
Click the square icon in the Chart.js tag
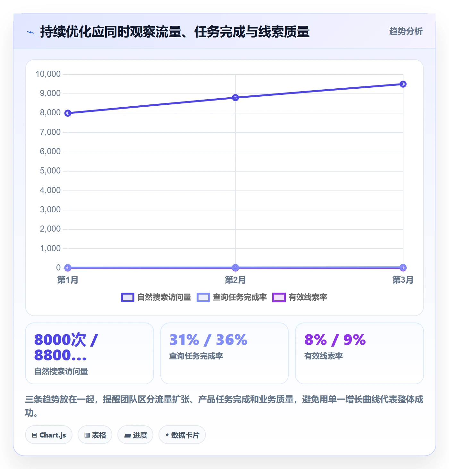point(35,435)
